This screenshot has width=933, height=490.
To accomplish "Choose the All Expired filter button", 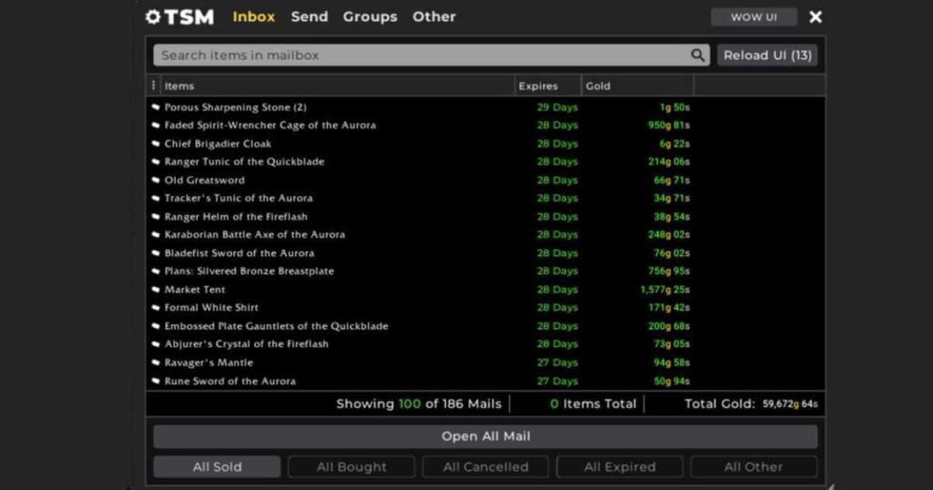I will tap(620, 467).
